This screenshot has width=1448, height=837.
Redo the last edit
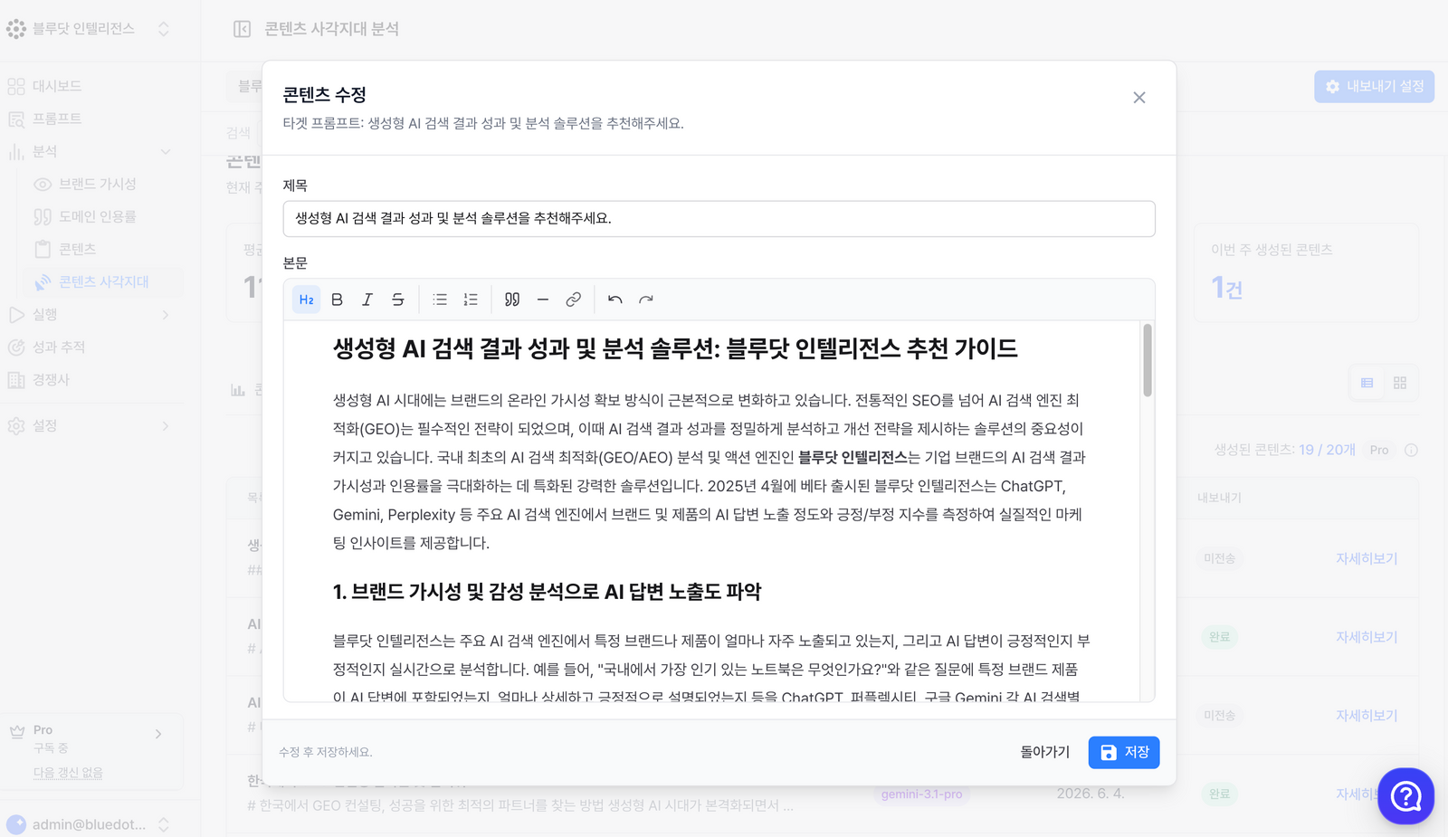(646, 300)
